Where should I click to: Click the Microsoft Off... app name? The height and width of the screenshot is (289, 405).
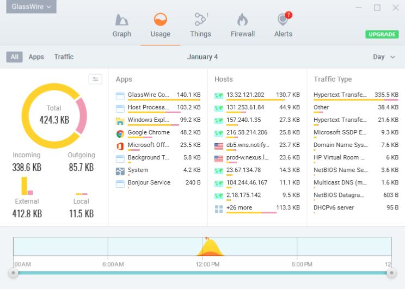pyautogui.click(x=148, y=145)
